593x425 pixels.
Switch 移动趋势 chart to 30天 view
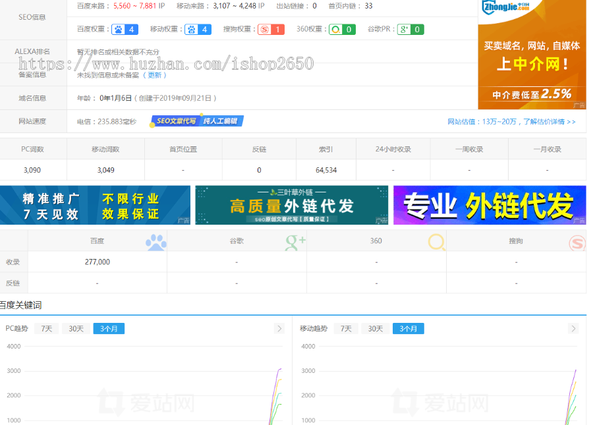374,327
